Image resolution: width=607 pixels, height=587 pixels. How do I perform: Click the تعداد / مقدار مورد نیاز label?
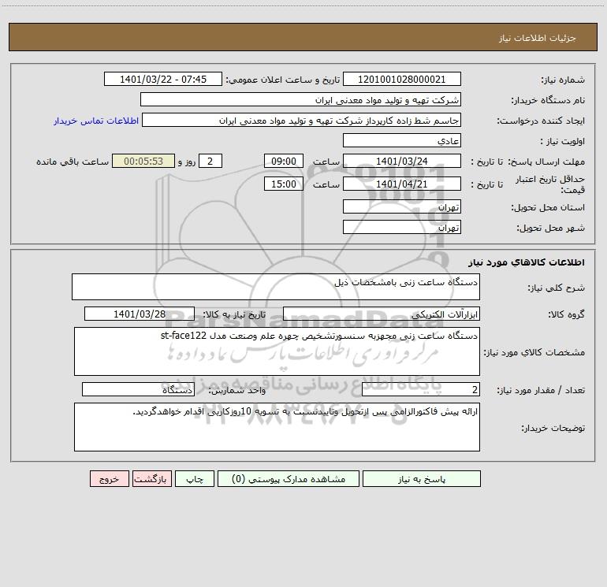541,391
